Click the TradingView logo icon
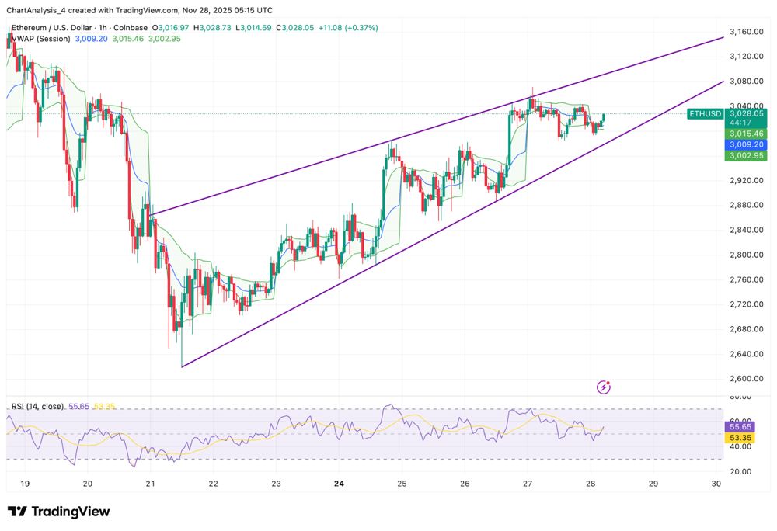 pos(18,512)
